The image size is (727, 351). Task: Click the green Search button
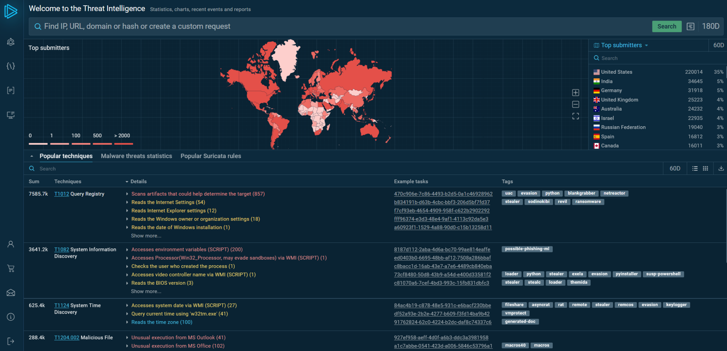667,26
